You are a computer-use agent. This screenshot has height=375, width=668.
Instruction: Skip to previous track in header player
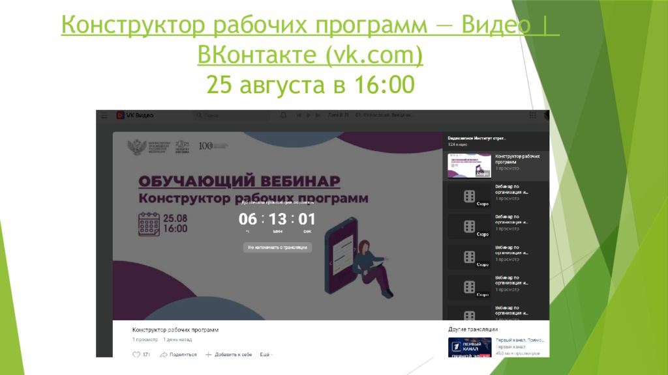[x=299, y=115]
